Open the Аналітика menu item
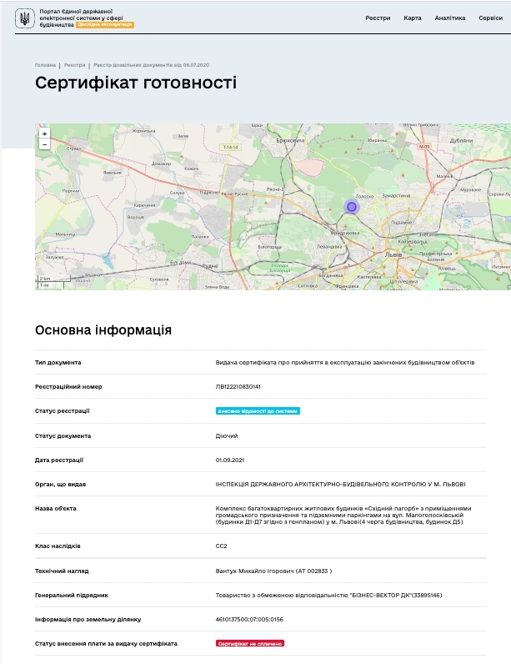511x664 pixels. pyautogui.click(x=450, y=18)
